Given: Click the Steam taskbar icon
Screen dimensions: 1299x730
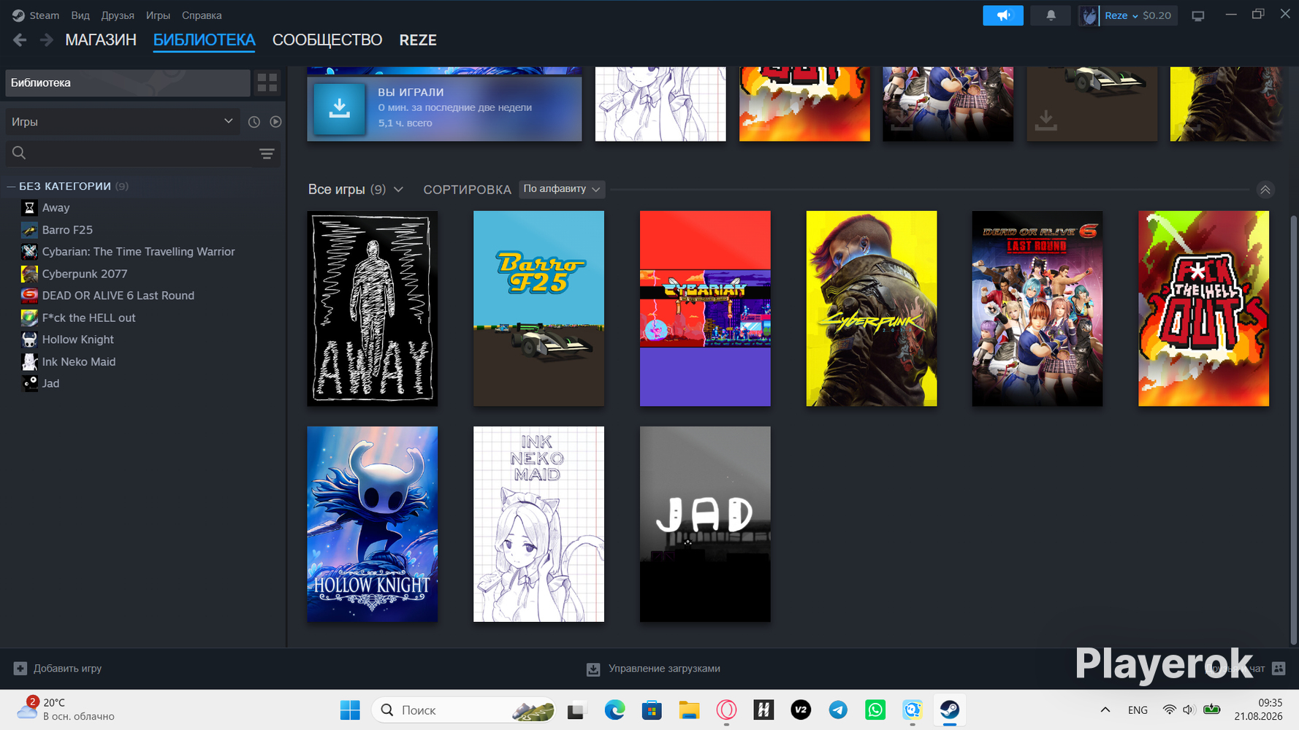Looking at the screenshot, I should tap(950, 710).
